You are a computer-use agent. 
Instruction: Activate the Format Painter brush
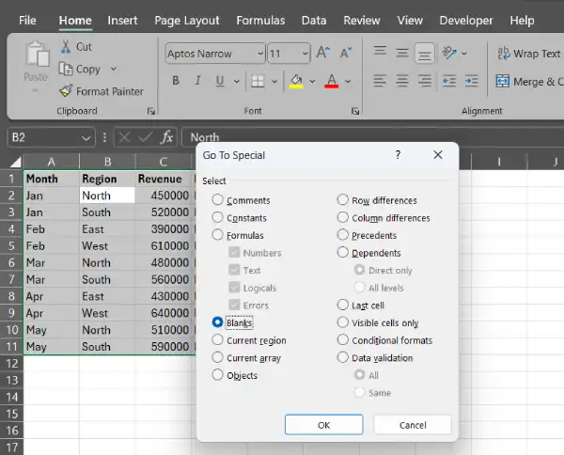(66, 91)
